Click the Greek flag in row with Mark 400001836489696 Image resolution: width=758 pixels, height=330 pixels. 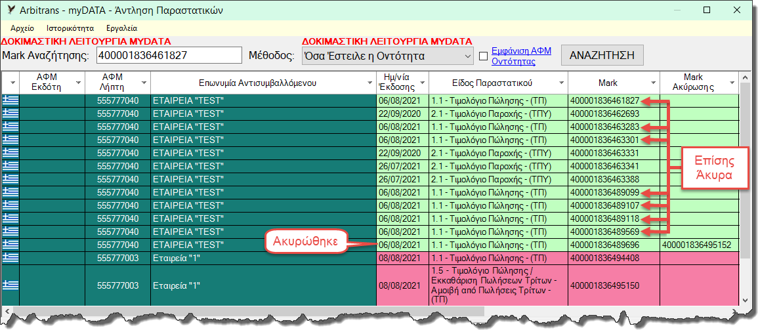pos(10,244)
